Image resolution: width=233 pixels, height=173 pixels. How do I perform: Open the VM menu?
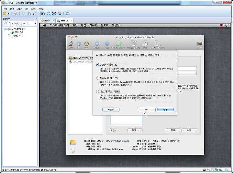coord(26,9)
